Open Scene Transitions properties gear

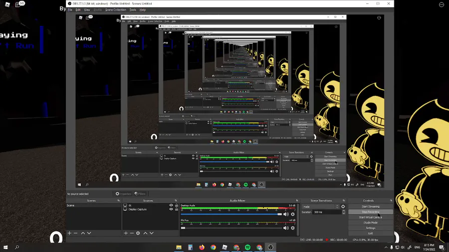[343, 207]
